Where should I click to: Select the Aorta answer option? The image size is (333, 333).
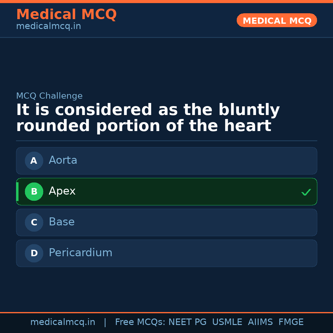pos(166,161)
